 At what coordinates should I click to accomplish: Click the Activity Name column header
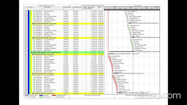[53, 8]
